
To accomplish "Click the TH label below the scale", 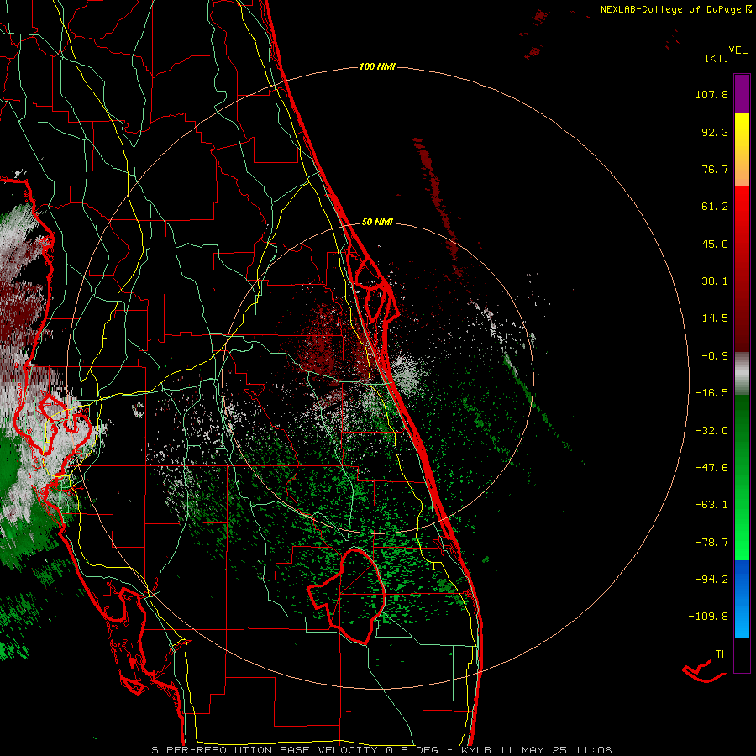I will 722,654.
